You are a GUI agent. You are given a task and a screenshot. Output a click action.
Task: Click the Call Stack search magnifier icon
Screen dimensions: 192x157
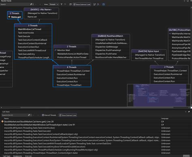29,115
